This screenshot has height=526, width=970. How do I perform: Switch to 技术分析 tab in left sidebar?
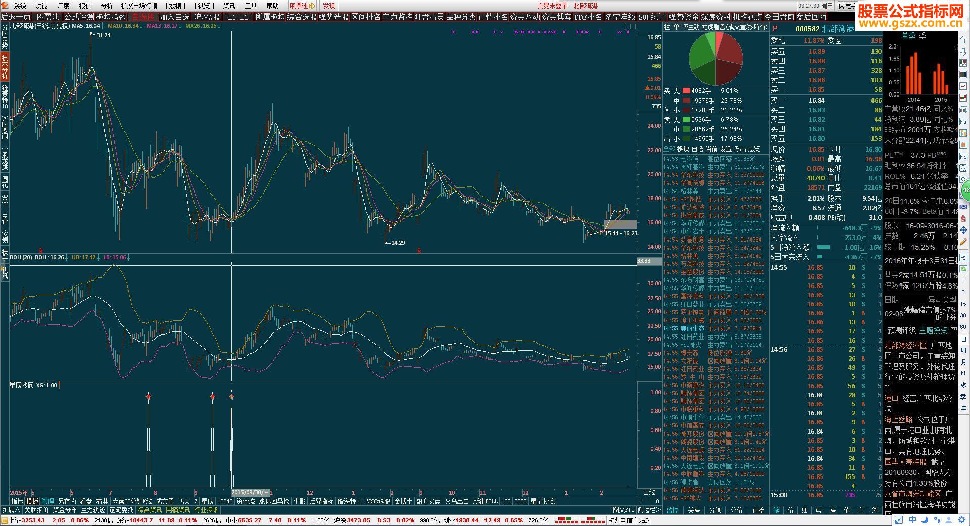point(5,66)
